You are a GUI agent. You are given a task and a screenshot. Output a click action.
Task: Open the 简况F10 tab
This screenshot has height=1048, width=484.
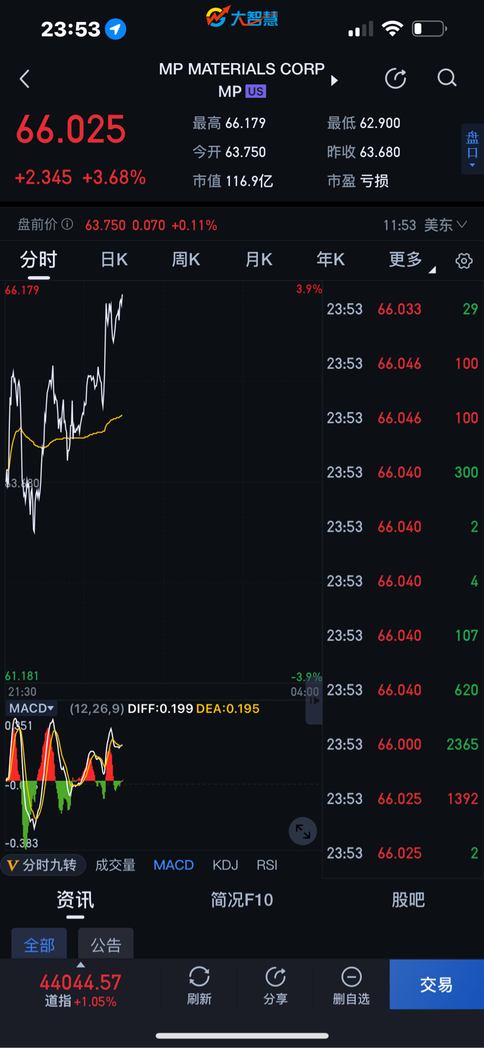241,900
